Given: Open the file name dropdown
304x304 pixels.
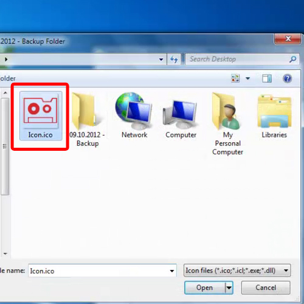Looking at the screenshot, I should click(172, 271).
